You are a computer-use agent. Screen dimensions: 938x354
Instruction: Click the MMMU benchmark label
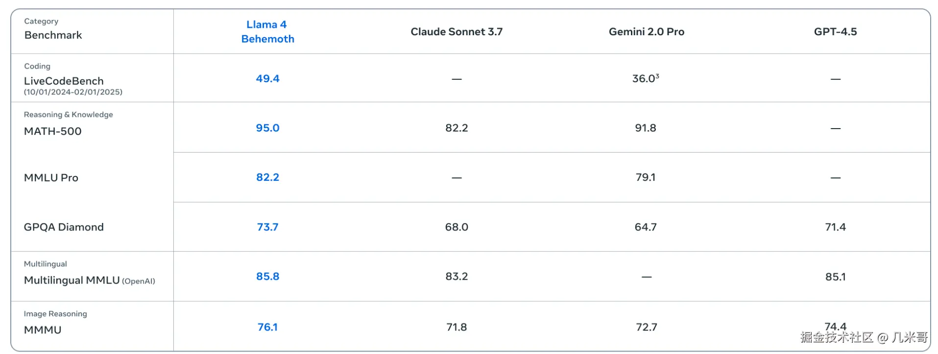point(43,330)
